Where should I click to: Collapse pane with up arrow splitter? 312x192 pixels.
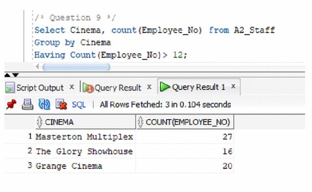coord(7,75)
